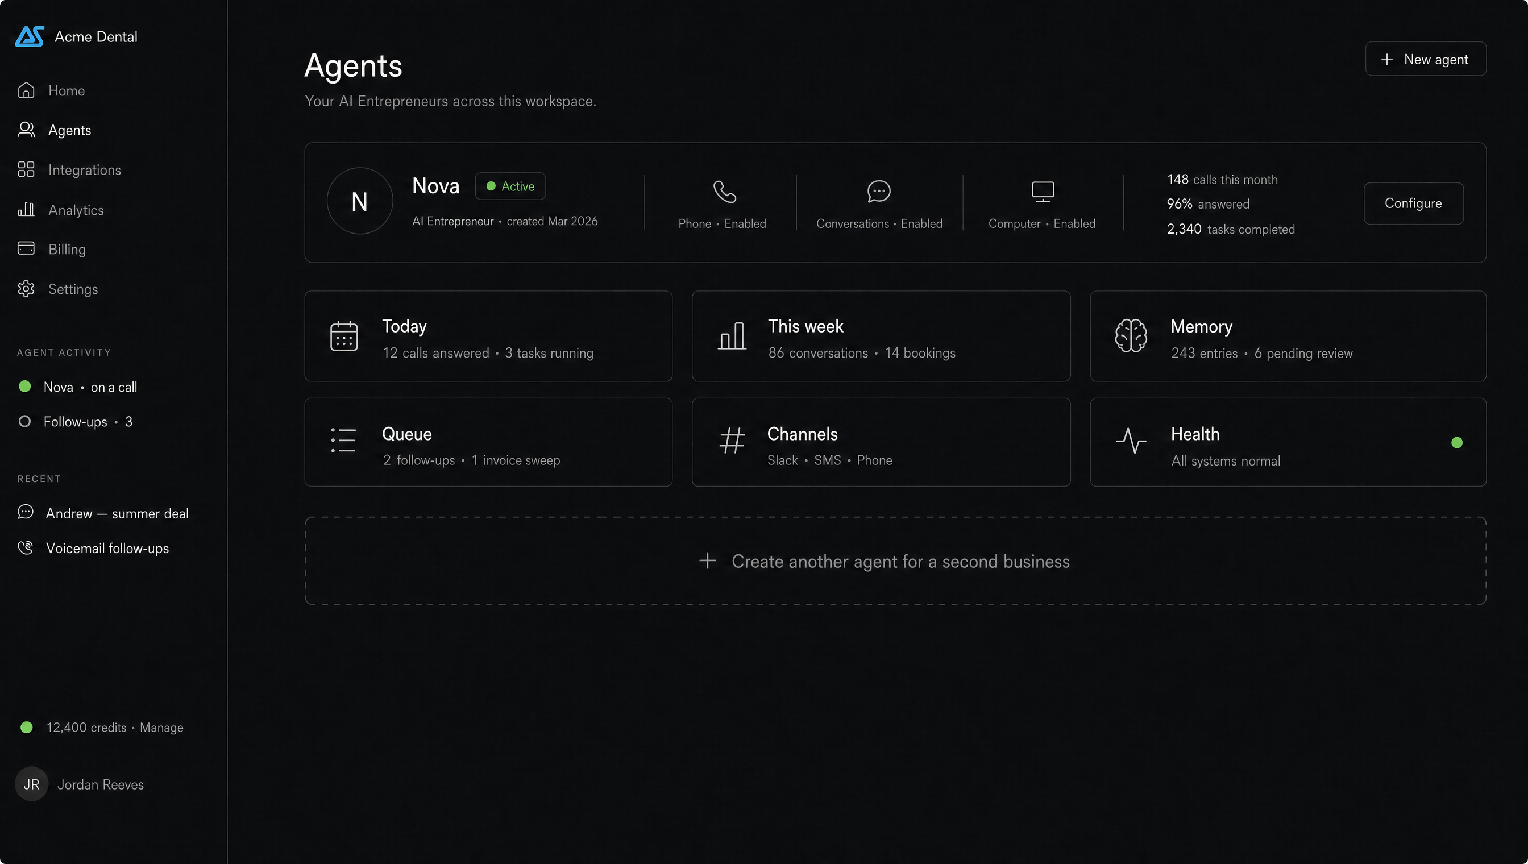Click the Active status badge
1528x864 pixels.
coord(510,186)
